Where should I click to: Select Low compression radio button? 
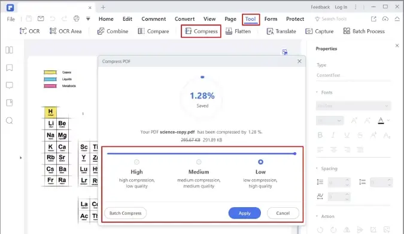pos(260,162)
